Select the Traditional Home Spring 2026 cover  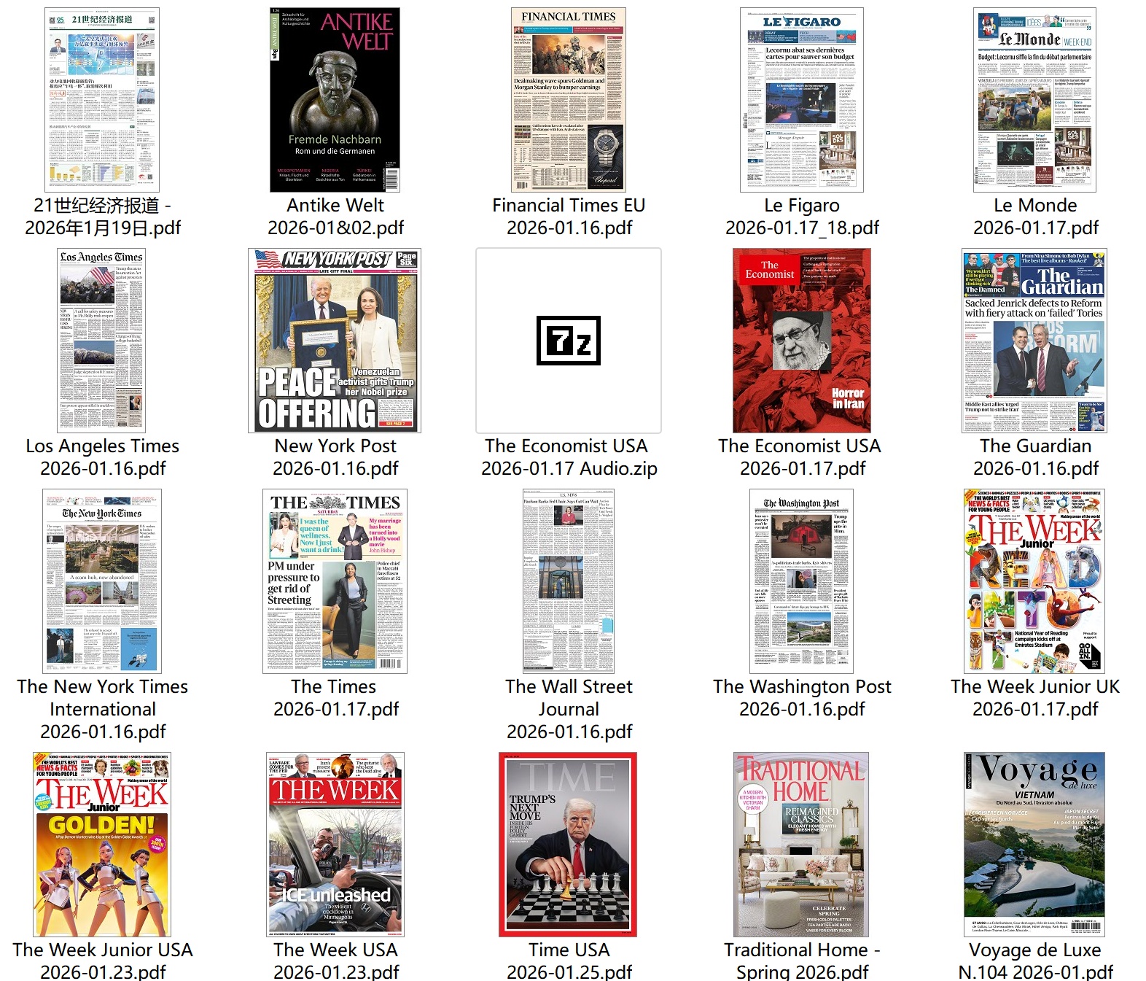801,845
